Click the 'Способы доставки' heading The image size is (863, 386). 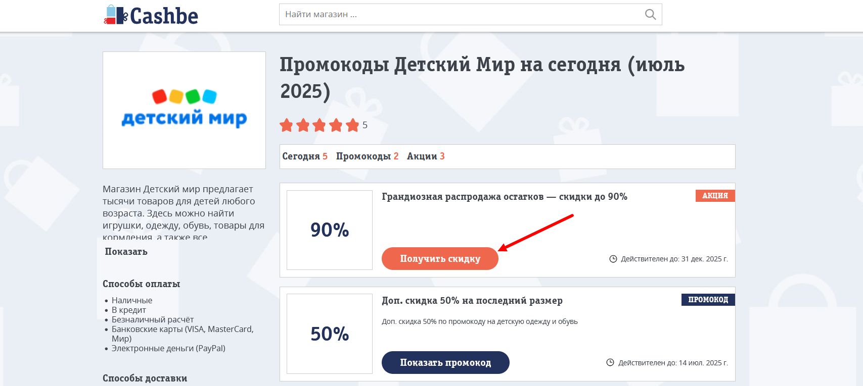click(145, 378)
